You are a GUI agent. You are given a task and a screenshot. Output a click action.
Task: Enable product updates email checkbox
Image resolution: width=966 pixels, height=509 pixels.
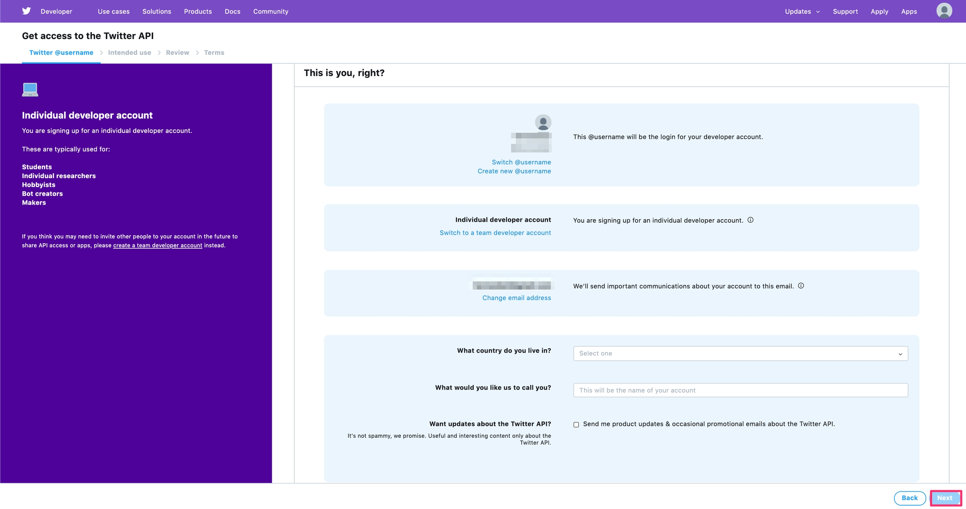tap(576, 424)
